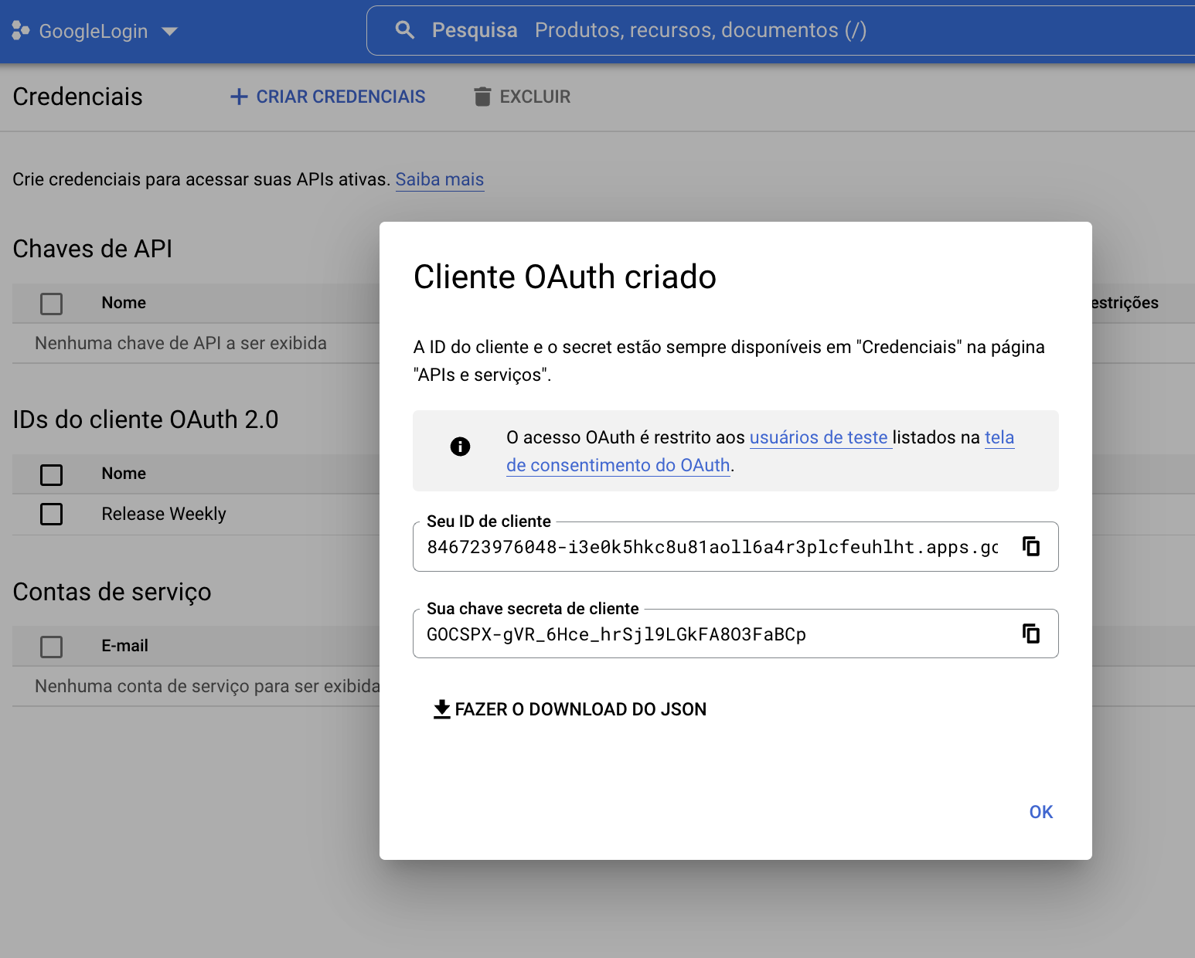Click 'Nenhuma chave de API a ser exibida'
The image size is (1195, 958).
click(x=181, y=343)
